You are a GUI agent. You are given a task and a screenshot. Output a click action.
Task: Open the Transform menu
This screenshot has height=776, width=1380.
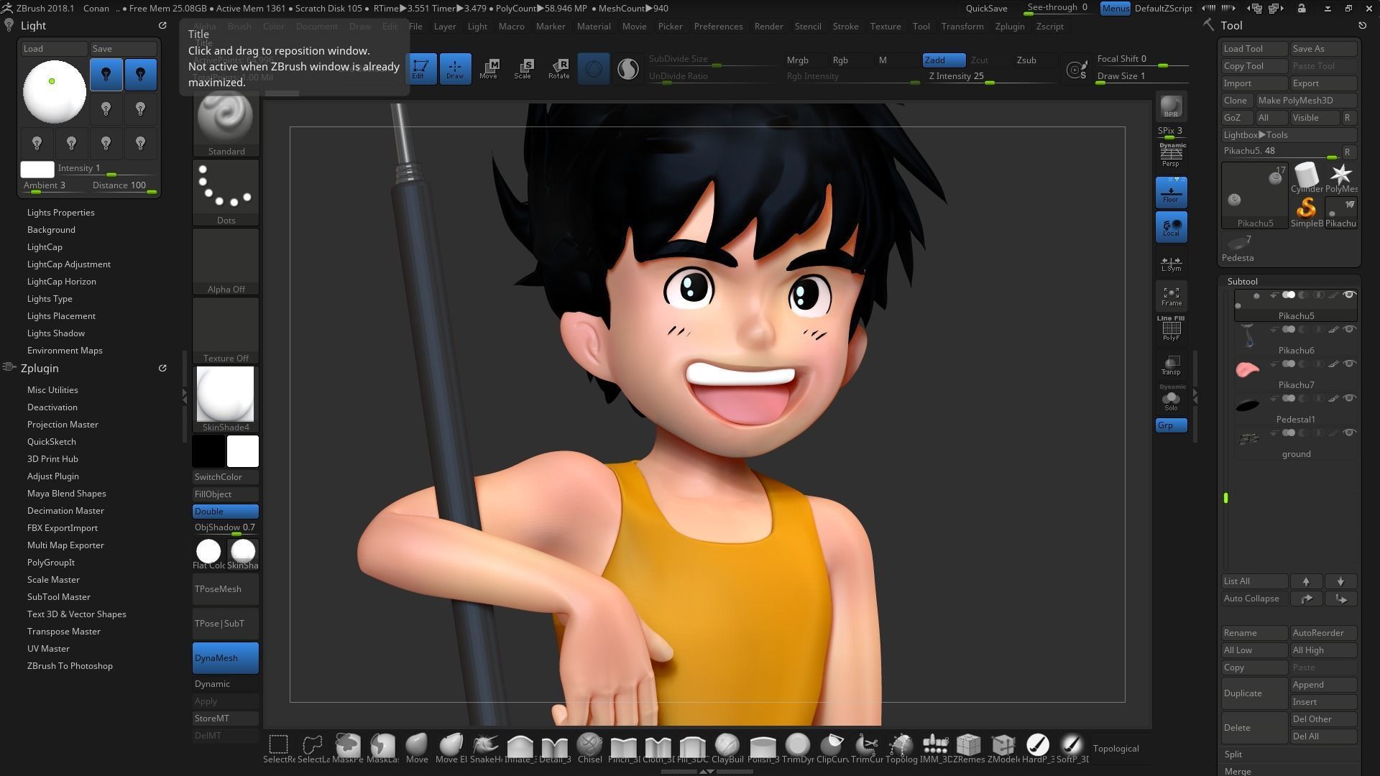[x=962, y=27]
